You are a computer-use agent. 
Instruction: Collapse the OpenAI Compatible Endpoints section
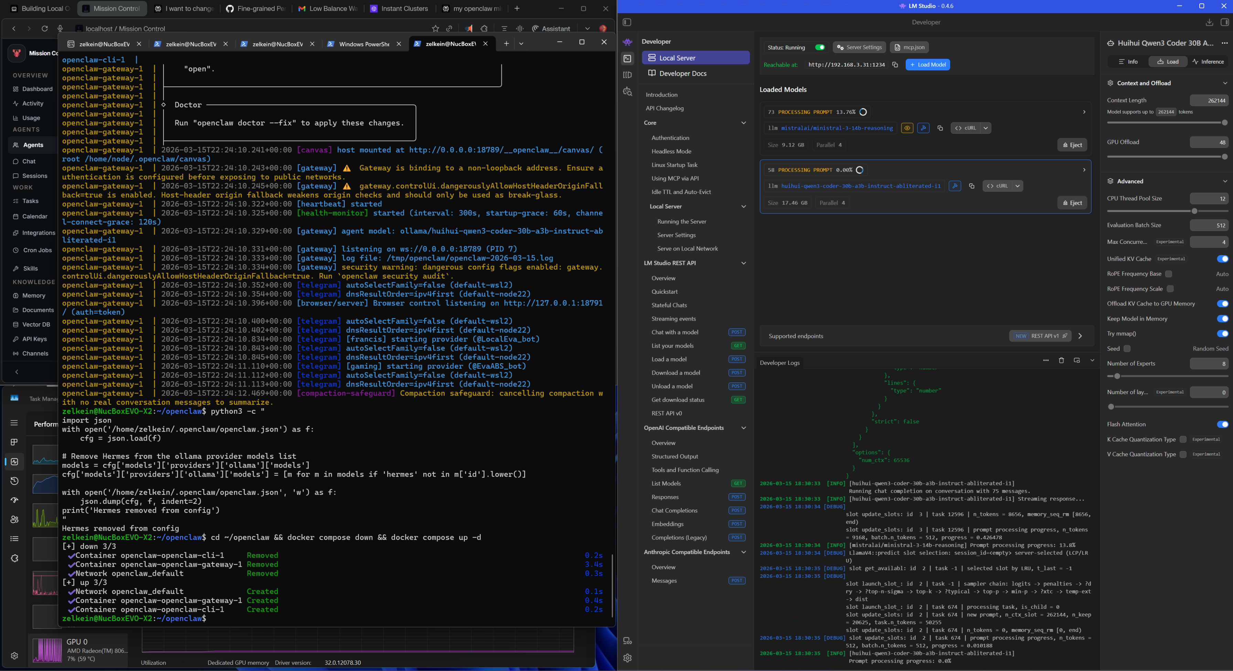click(x=743, y=428)
